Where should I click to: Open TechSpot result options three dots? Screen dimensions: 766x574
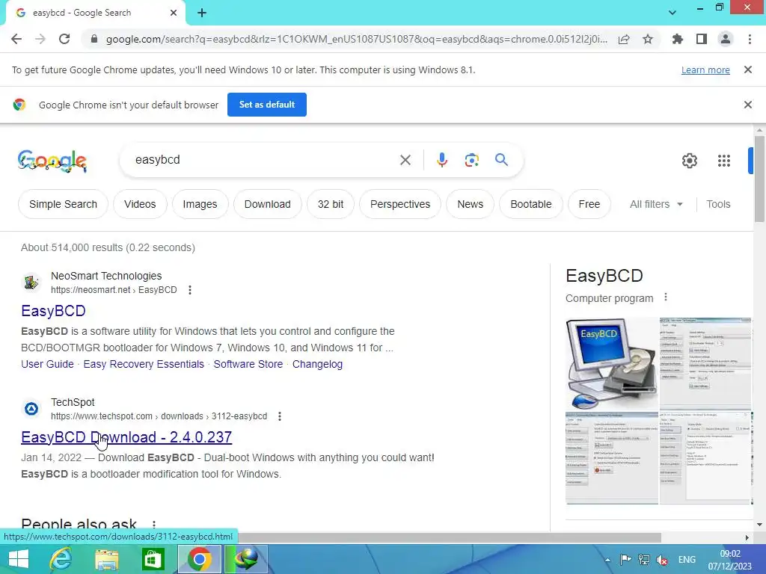click(280, 416)
